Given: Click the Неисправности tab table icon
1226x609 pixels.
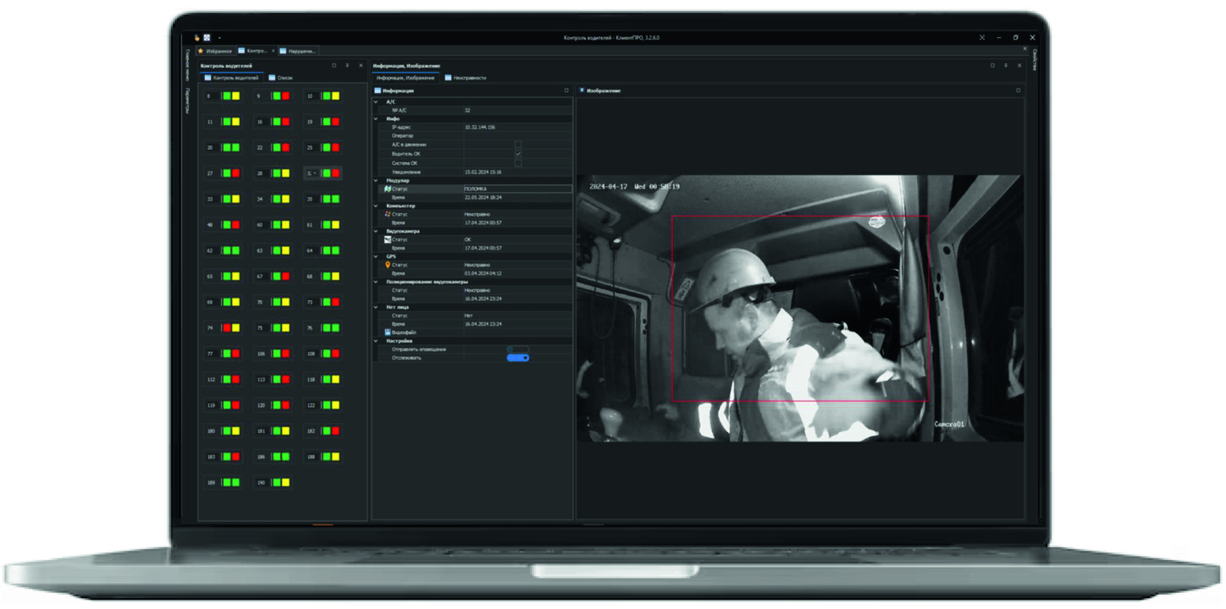Looking at the screenshot, I should (x=448, y=78).
